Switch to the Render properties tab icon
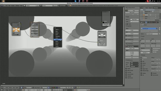Screen dimensions: 161x91 click(144, 22)
